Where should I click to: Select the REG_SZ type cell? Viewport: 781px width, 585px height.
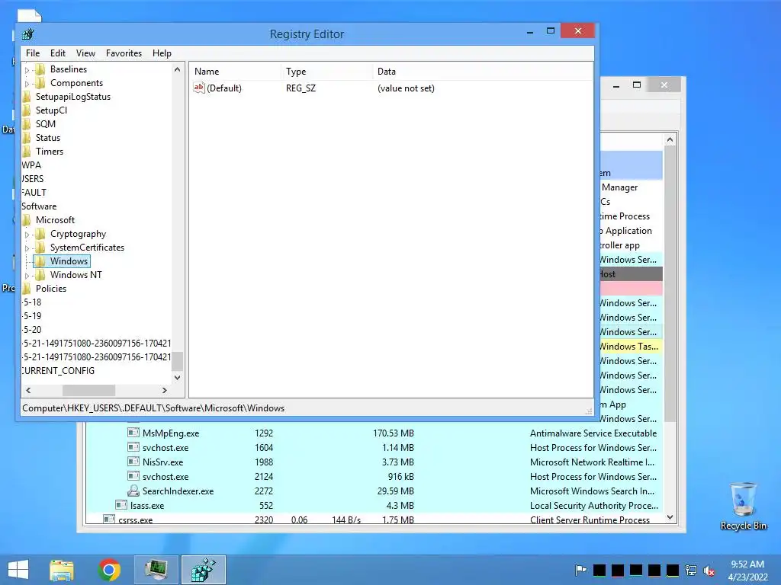301,88
